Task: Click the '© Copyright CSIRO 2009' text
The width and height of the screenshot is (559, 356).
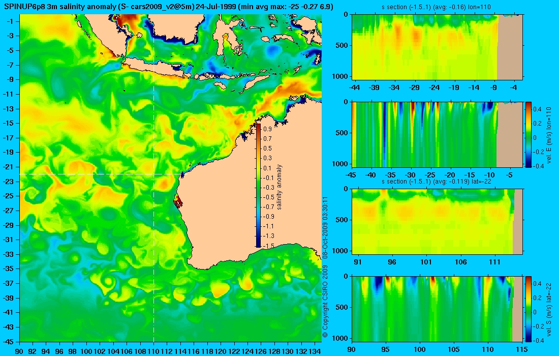Action: (325, 301)
